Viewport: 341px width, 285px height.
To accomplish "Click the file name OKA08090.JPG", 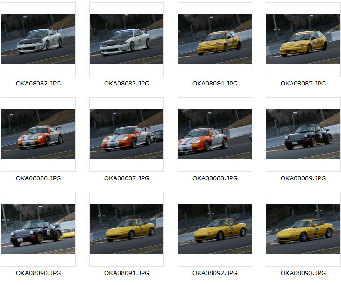I will (38, 273).
